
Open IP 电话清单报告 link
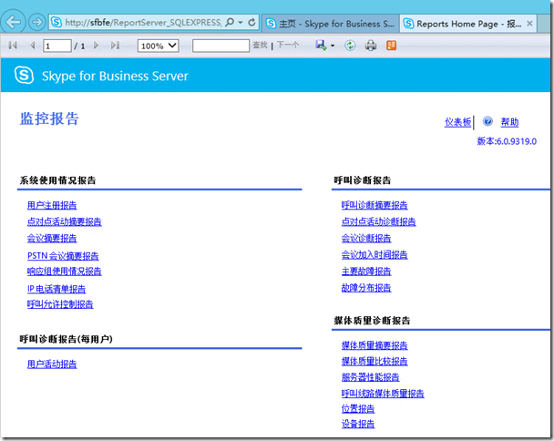(x=56, y=289)
